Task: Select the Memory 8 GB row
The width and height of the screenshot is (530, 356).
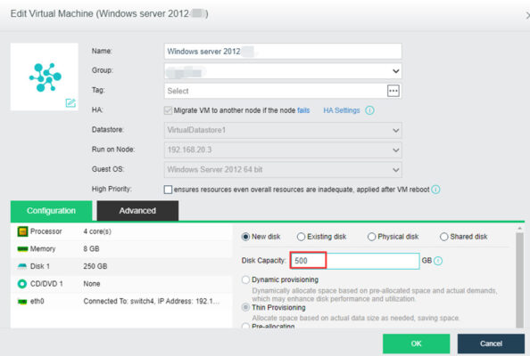Action: 121,249
